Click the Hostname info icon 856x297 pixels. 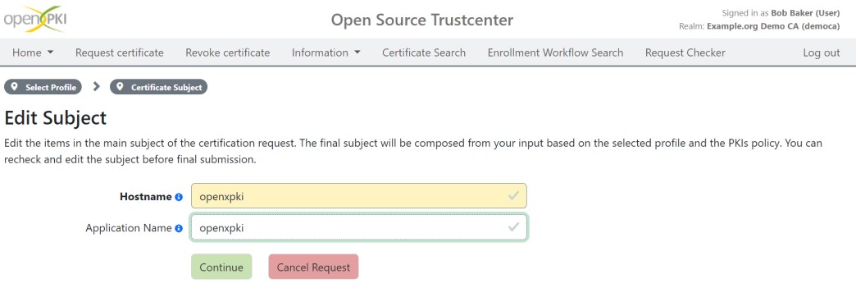179,197
